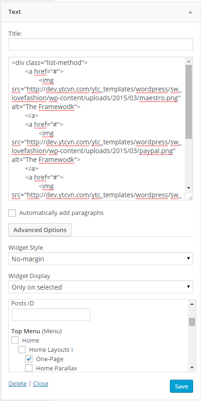
Task: Open the Widget Display dropdown
Action: [100, 287]
